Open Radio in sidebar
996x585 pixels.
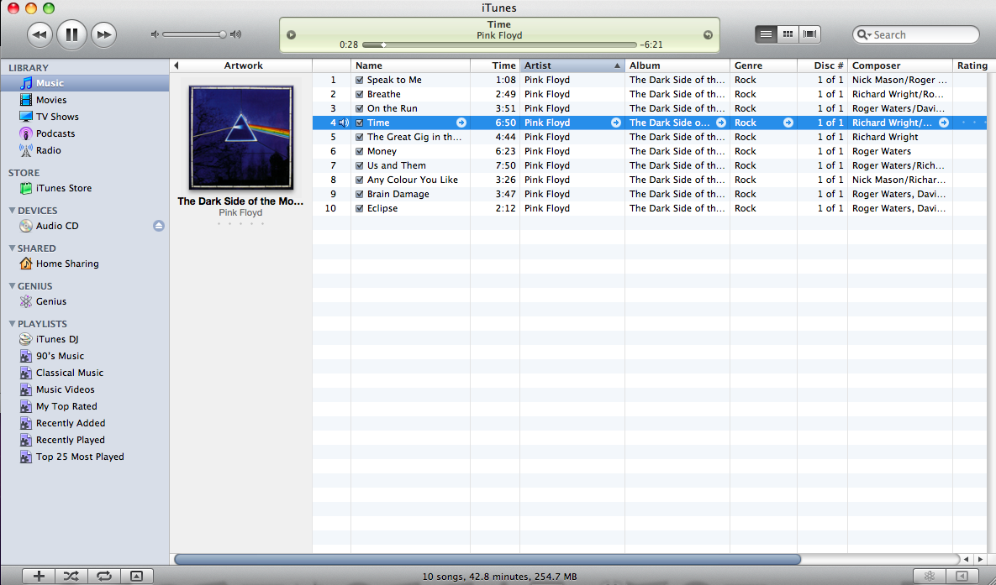(x=48, y=150)
